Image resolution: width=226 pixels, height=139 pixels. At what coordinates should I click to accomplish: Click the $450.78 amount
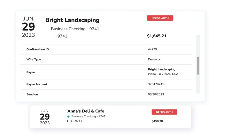click(157, 121)
